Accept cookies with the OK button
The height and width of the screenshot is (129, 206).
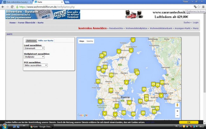189,122
